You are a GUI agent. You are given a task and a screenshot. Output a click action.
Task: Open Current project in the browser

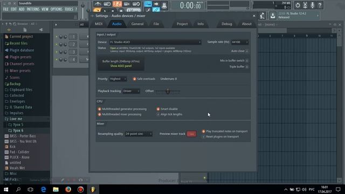21,37
